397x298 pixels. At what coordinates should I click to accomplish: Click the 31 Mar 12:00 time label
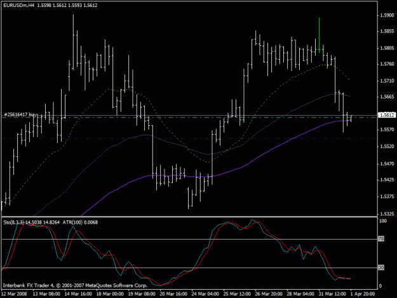[x=332, y=294]
